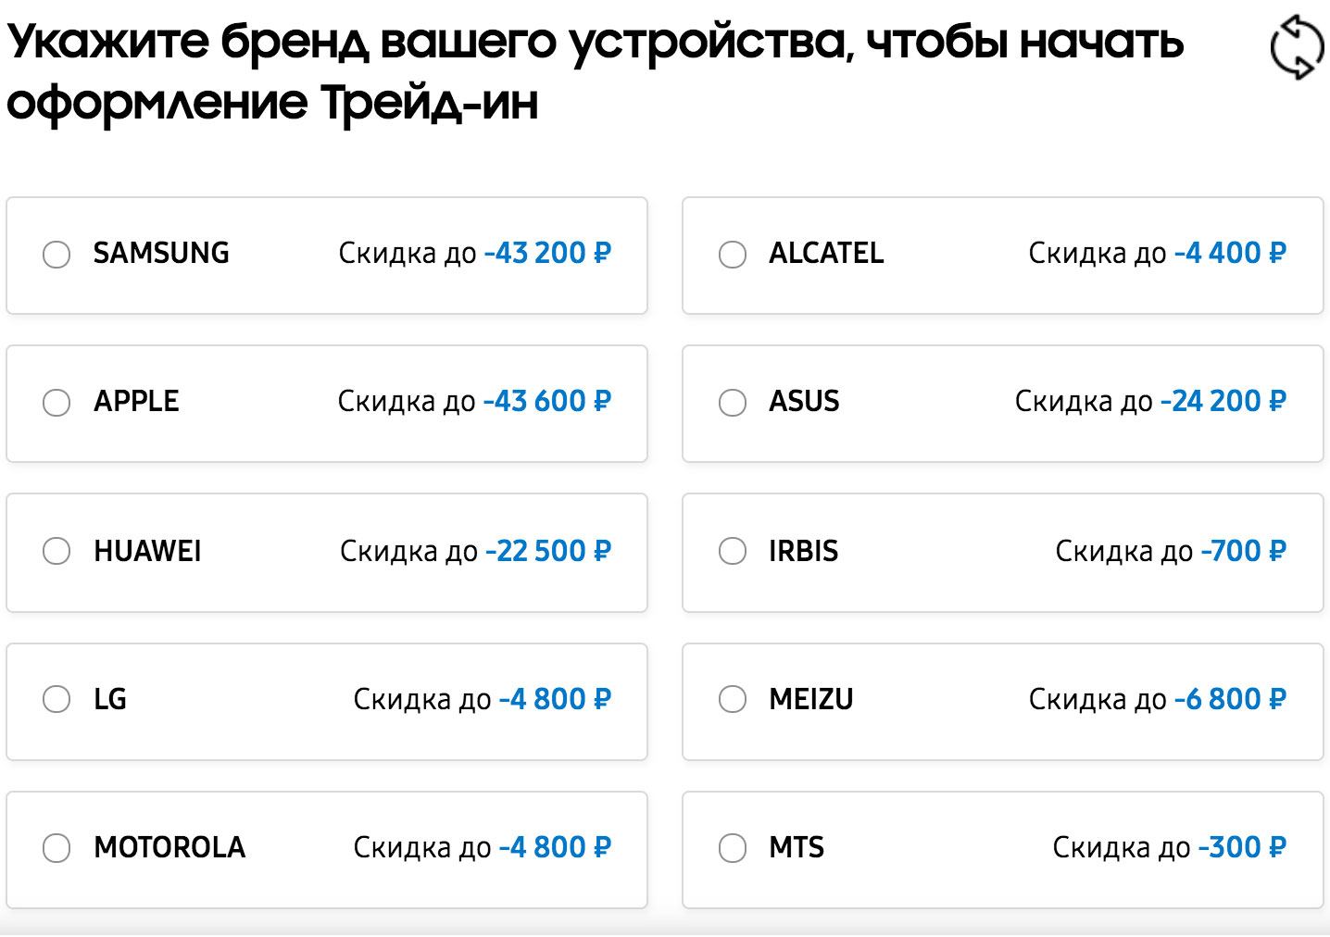Click the MEIZU brand label
Screen dimensions: 1330x937
[811, 699]
